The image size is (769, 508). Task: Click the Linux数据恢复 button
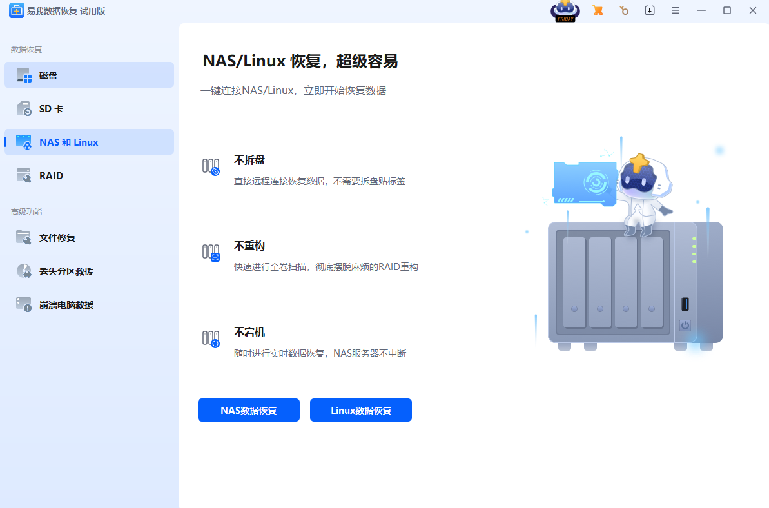(x=360, y=410)
